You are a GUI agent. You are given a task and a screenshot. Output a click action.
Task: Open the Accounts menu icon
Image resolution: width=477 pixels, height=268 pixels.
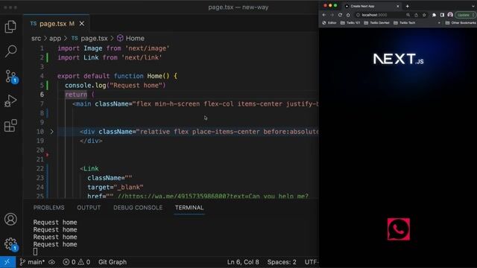pos(10,219)
